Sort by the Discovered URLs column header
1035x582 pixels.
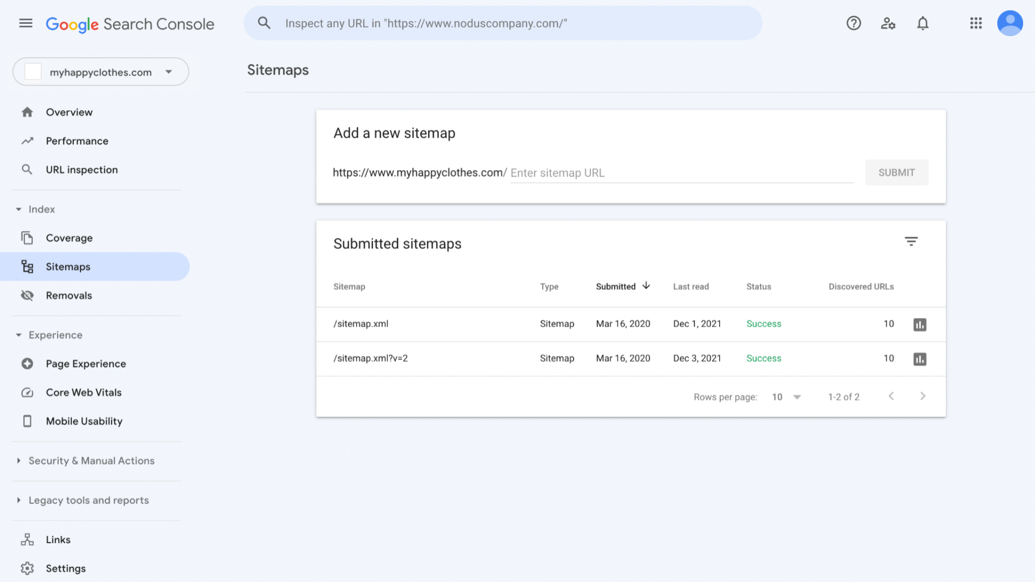(x=861, y=287)
